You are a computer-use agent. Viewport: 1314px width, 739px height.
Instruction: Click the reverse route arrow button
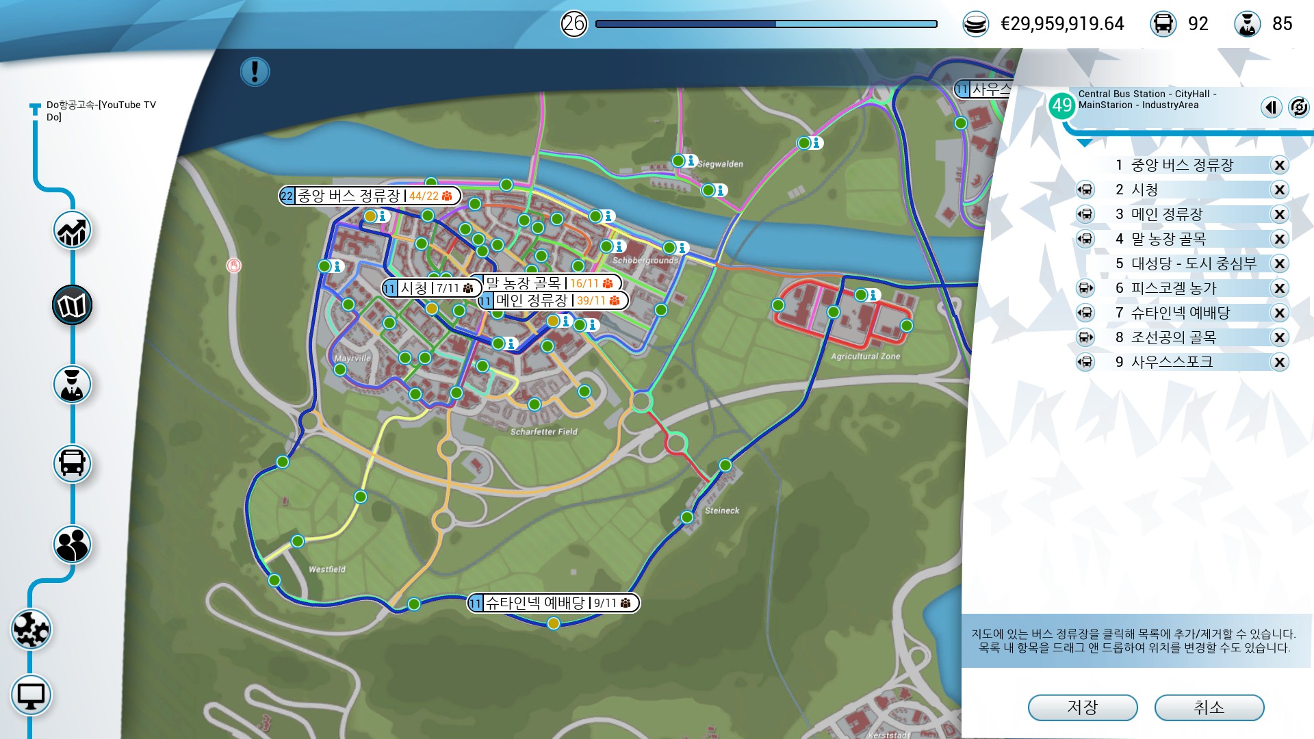pos(1271,107)
